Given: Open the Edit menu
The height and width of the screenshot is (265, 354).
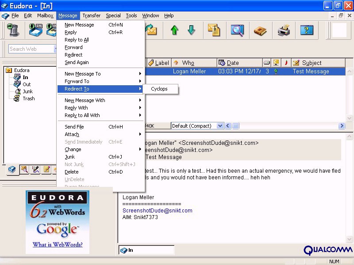Looking at the screenshot, I should pyautogui.click(x=28, y=15).
